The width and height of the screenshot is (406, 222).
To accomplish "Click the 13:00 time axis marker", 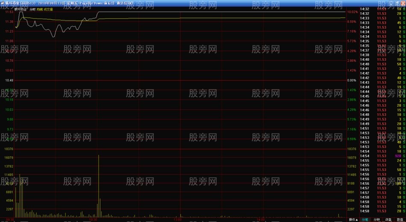I will coord(178,220).
